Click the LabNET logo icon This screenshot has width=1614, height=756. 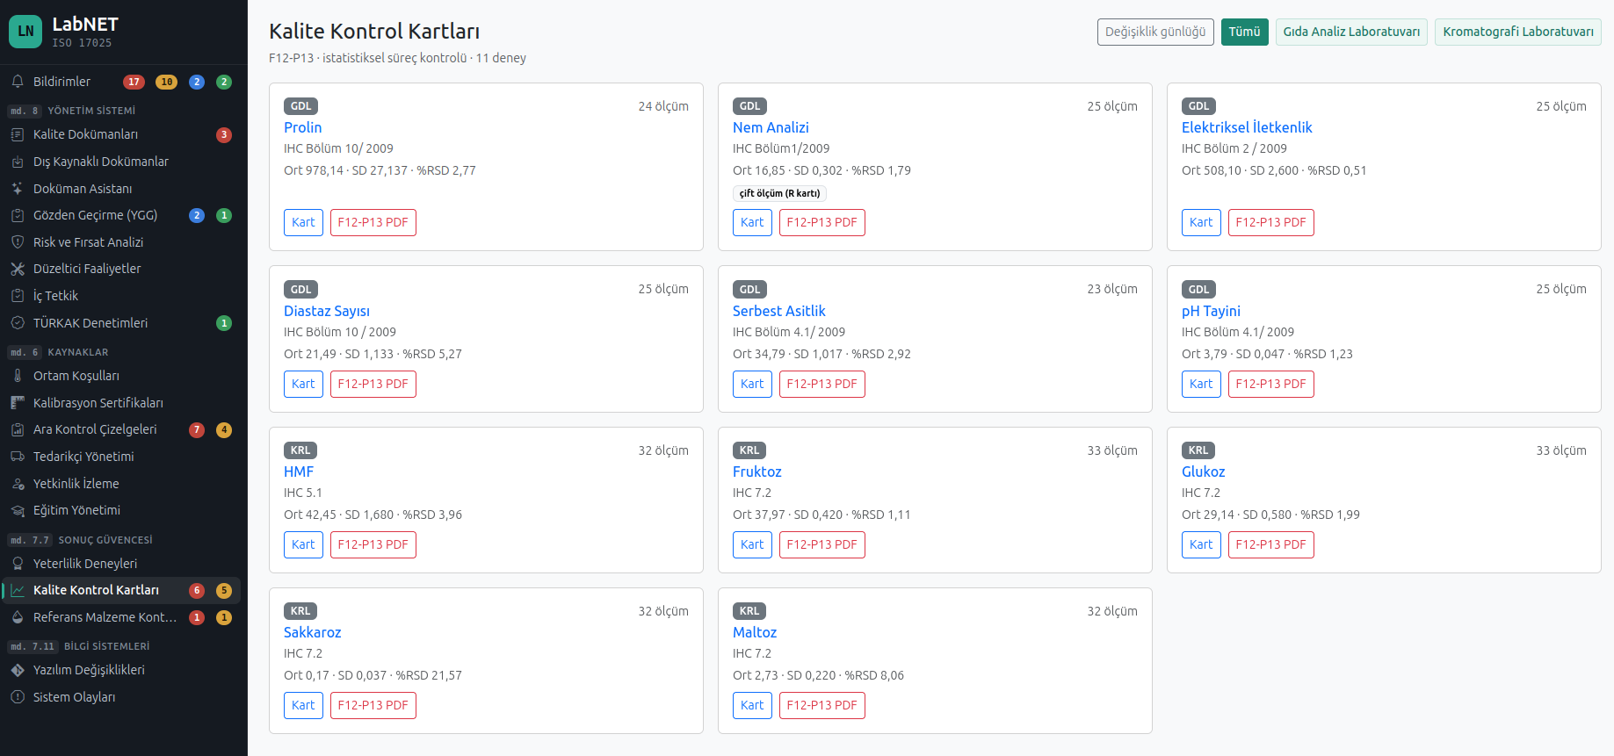pyautogui.click(x=25, y=32)
